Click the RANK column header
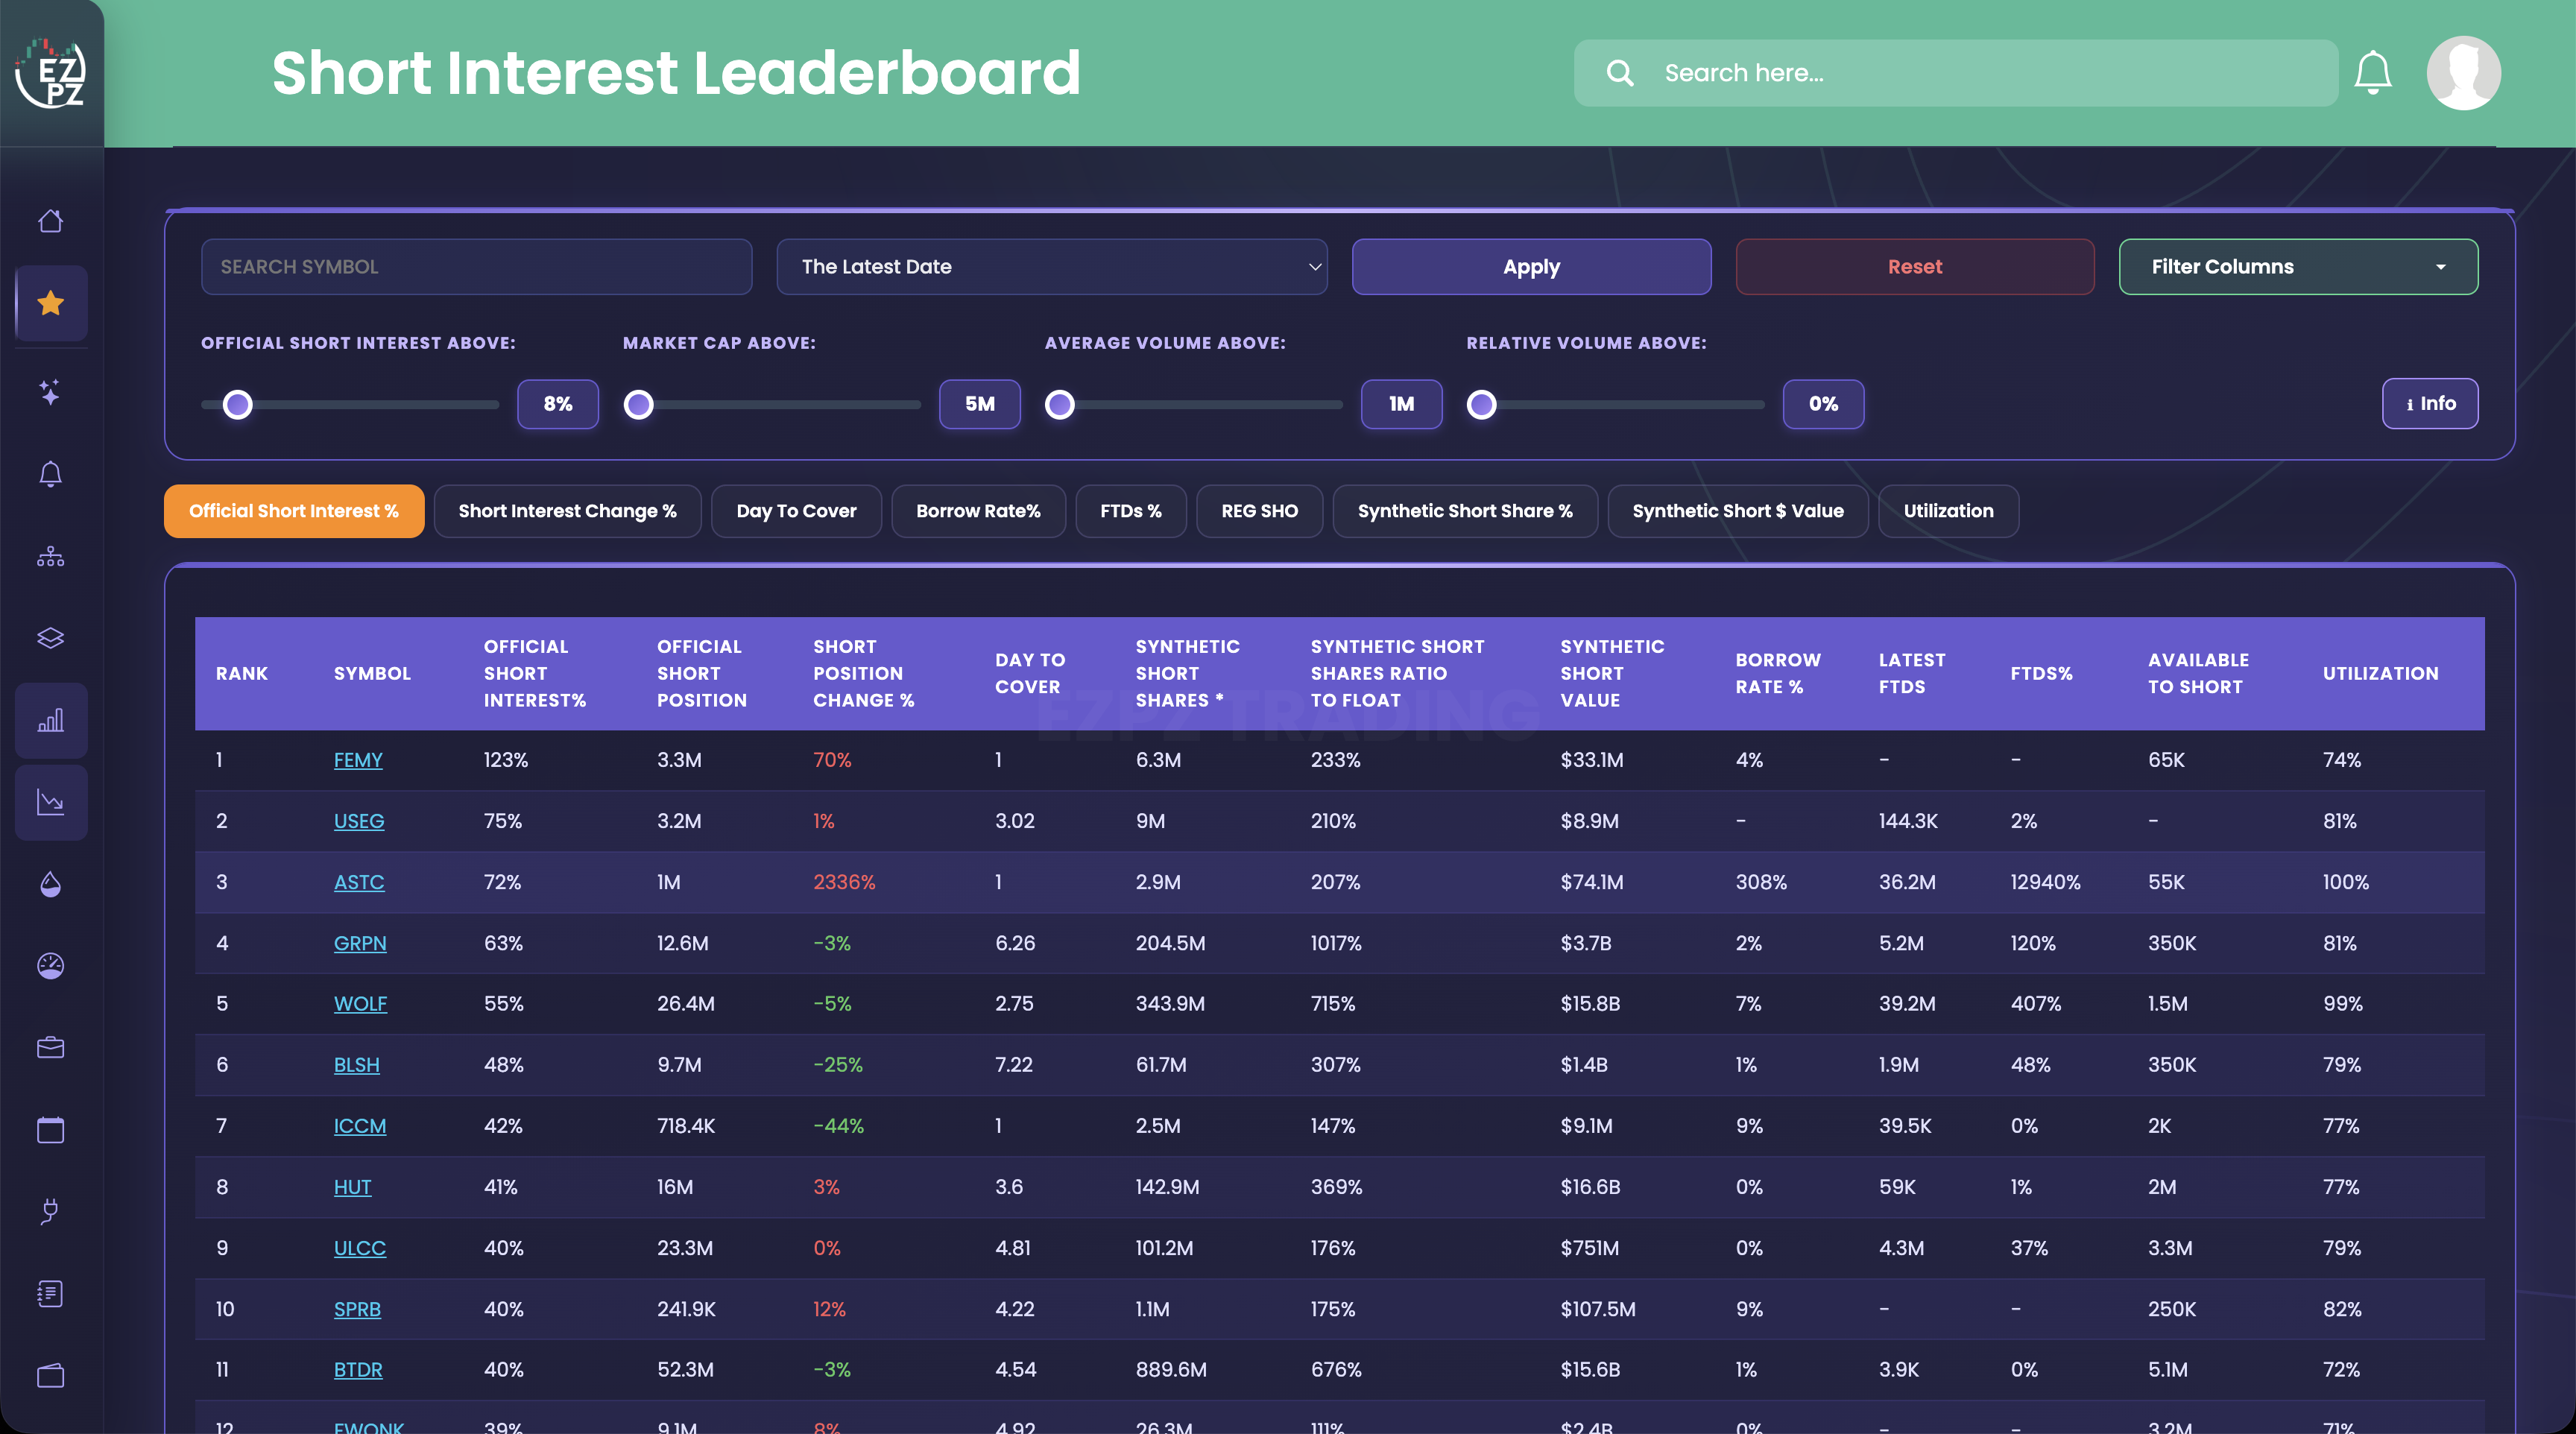This screenshot has height=1434, width=2576. tap(242, 673)
